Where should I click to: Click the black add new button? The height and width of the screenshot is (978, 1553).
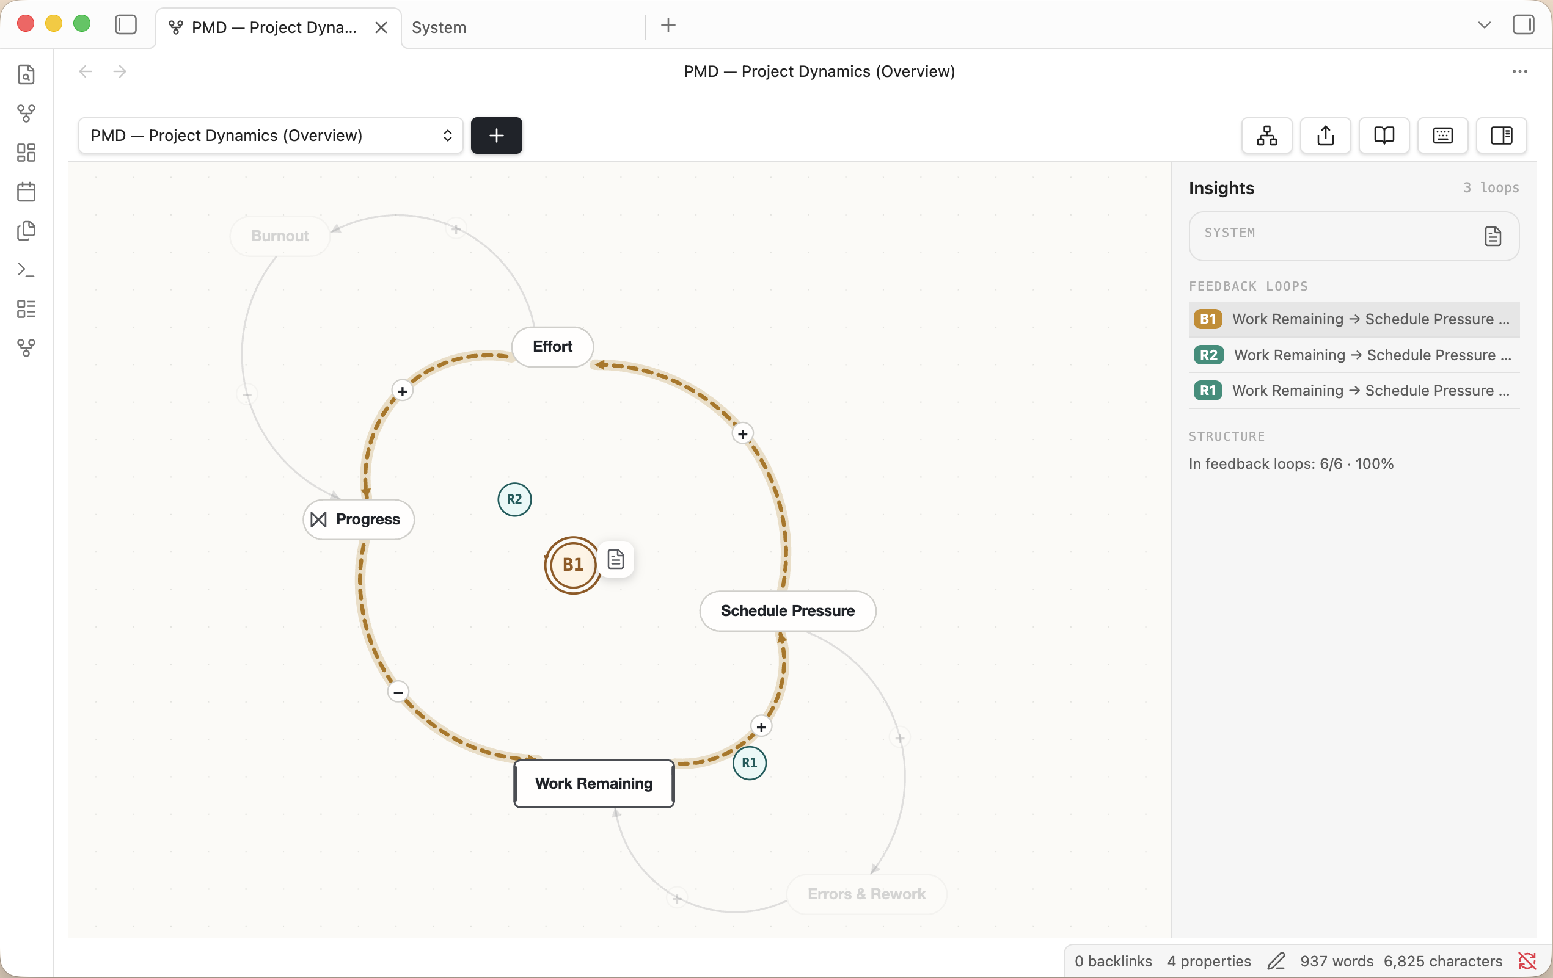(496, 136)
